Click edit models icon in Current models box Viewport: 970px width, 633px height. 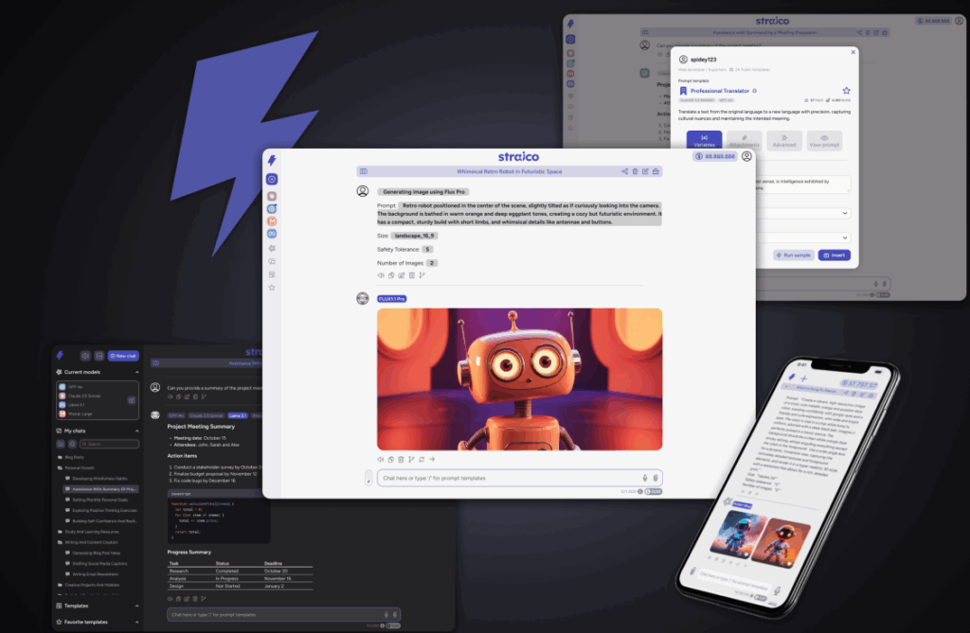pos(132,400)
